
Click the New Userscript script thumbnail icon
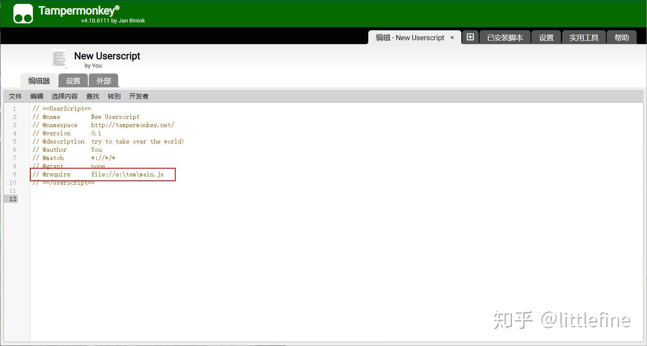(59, 59)
